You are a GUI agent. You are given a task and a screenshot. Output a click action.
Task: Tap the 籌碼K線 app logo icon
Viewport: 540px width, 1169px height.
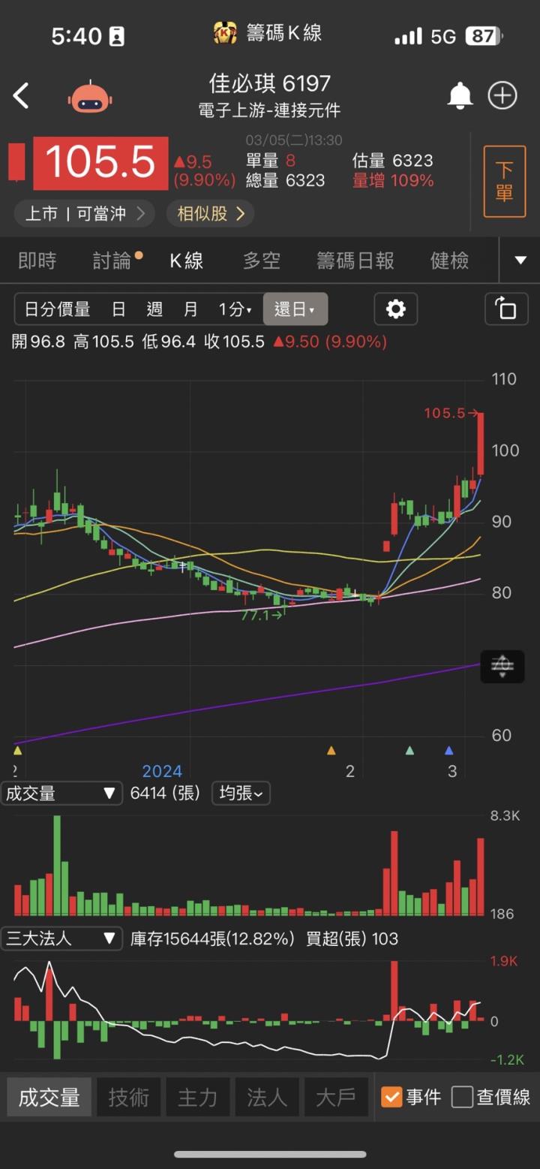pos(225,32)
